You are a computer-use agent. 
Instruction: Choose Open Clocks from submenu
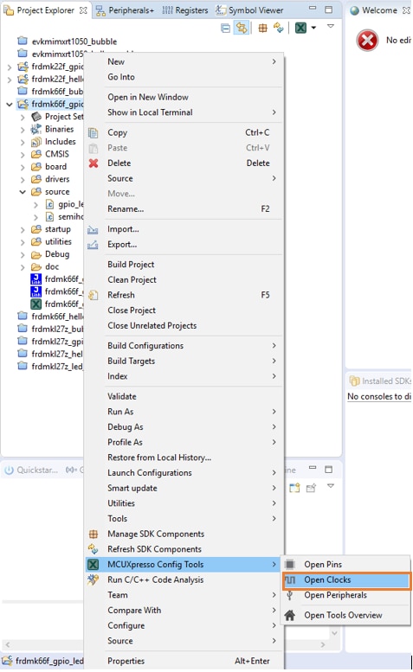(x=345, y=580)
